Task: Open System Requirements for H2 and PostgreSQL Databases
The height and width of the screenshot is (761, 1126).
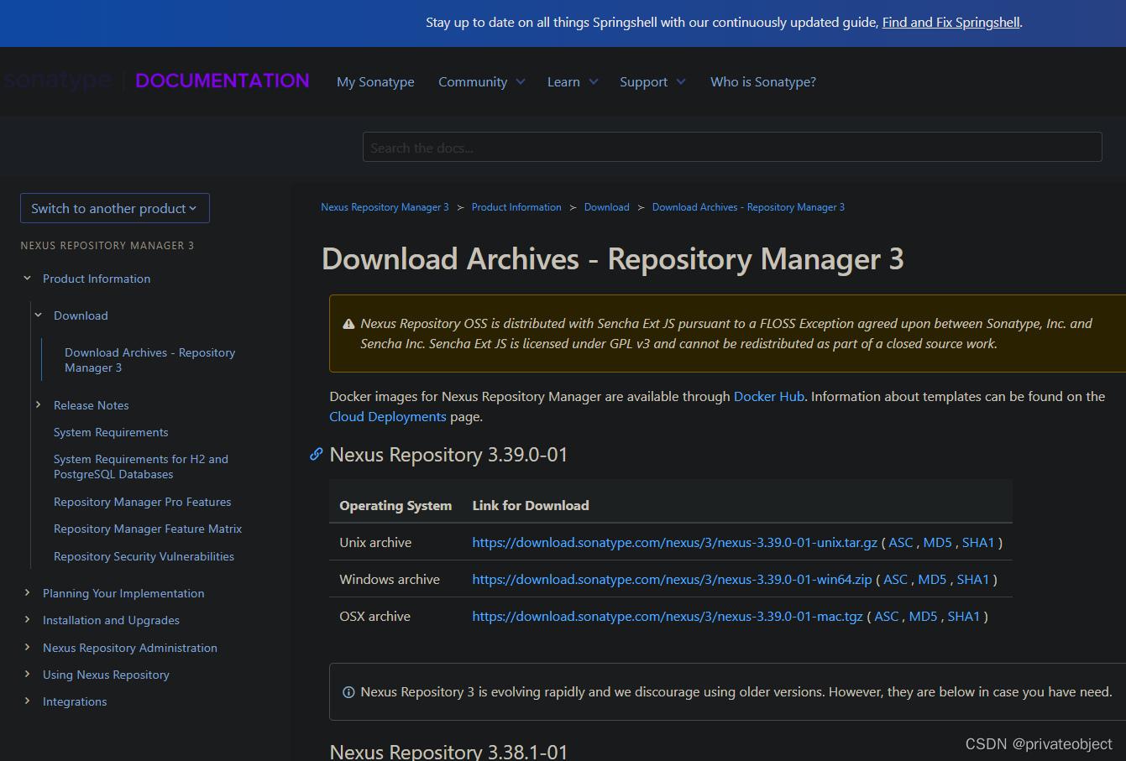Action: point(141,467)
